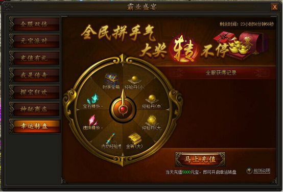The width and height of the screenshot is (283, 192).
Task: Open the 充值有礼 tab
Action: coord(34,58)
